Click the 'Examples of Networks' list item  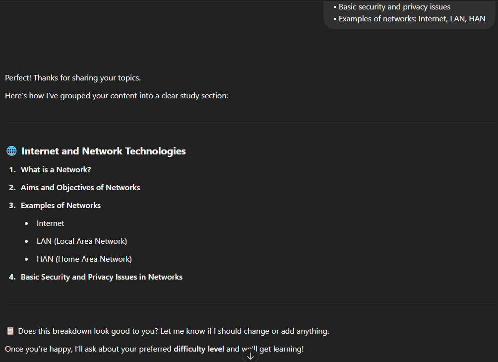[x=61, y=206]
